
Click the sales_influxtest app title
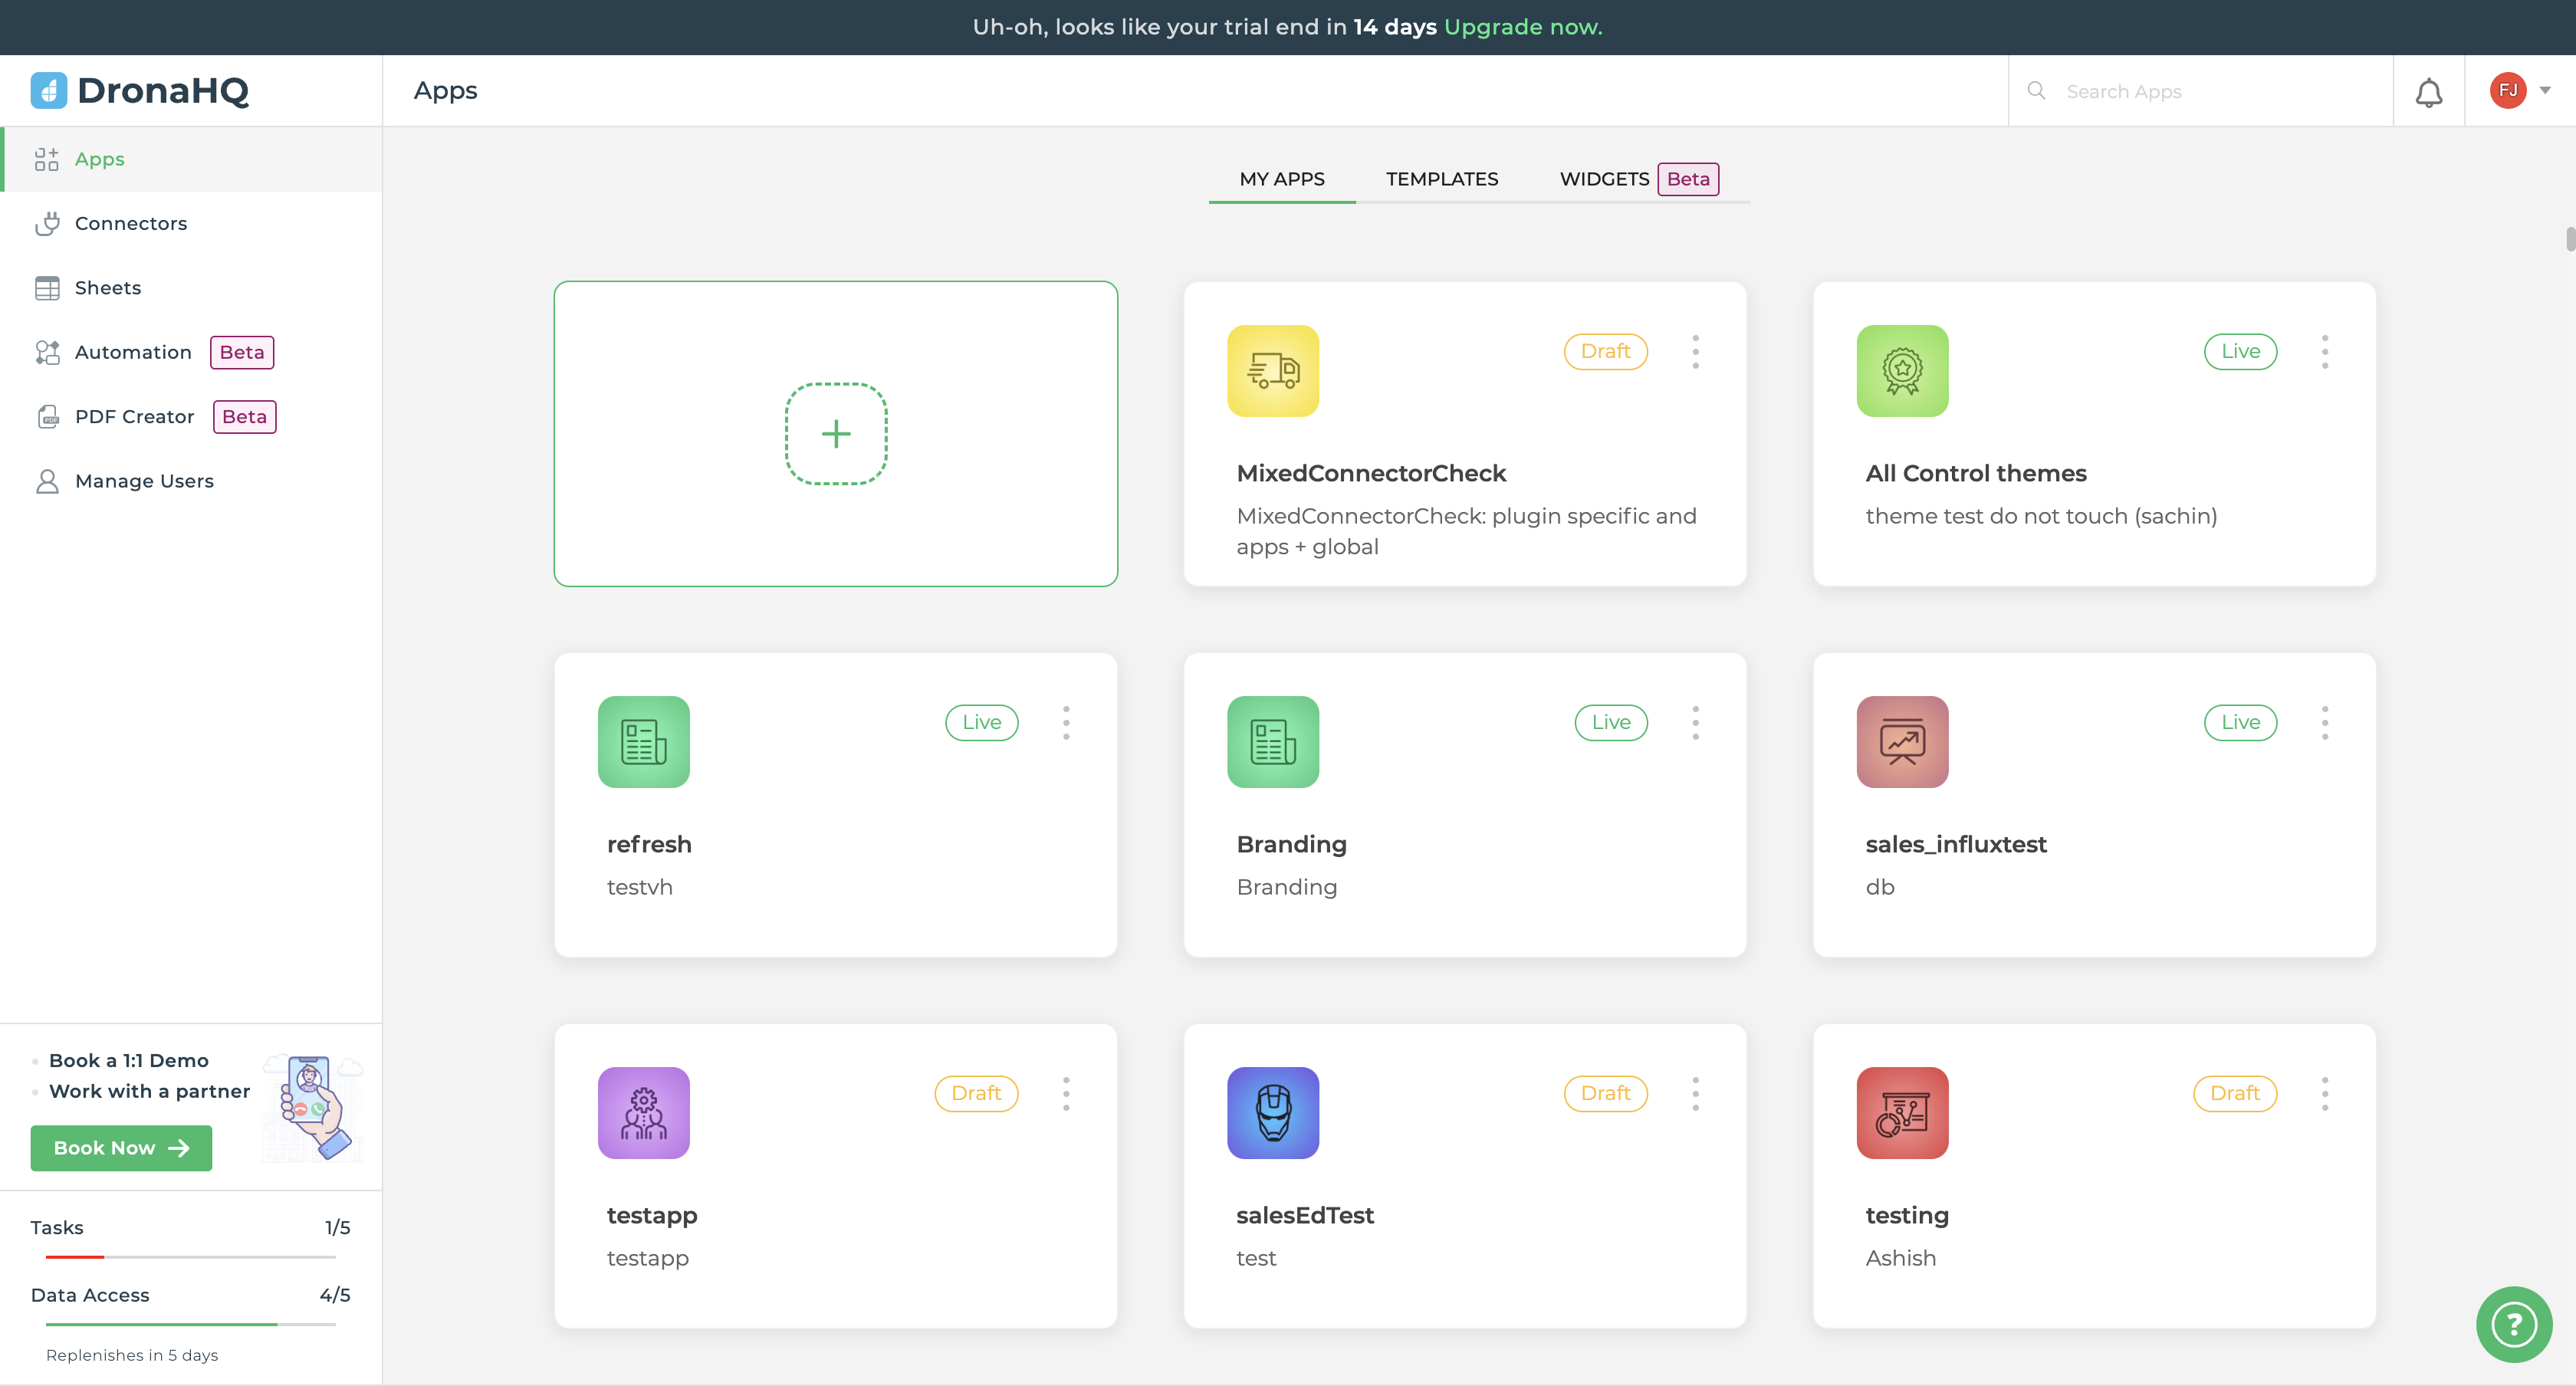(x=1956, y=845)
